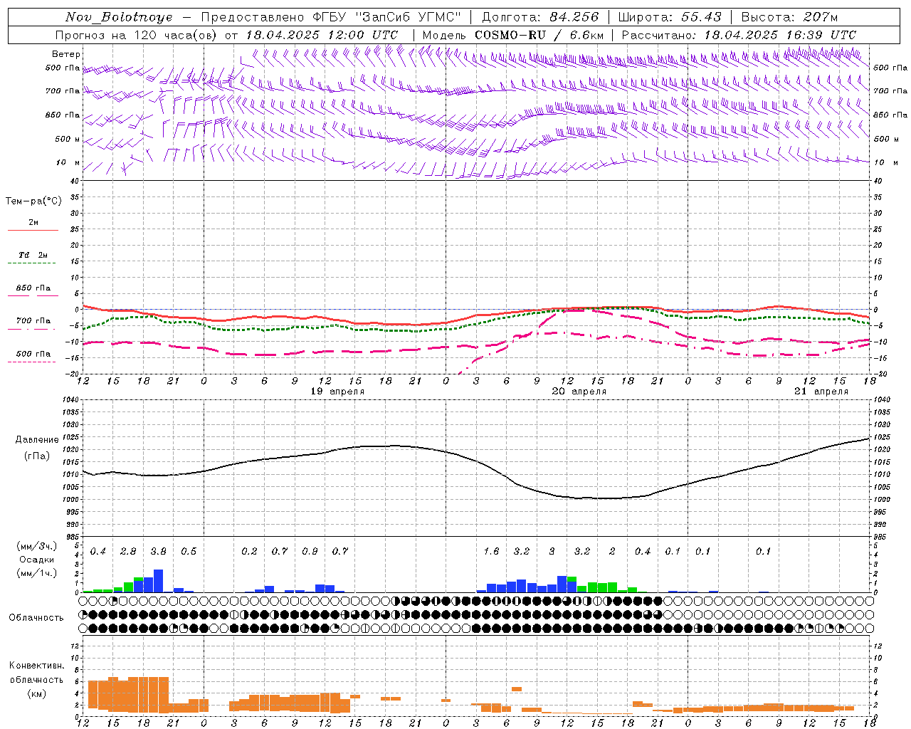Click the 3.8 precipitation total value
911x729 pixels.
[x=158, y=552]
